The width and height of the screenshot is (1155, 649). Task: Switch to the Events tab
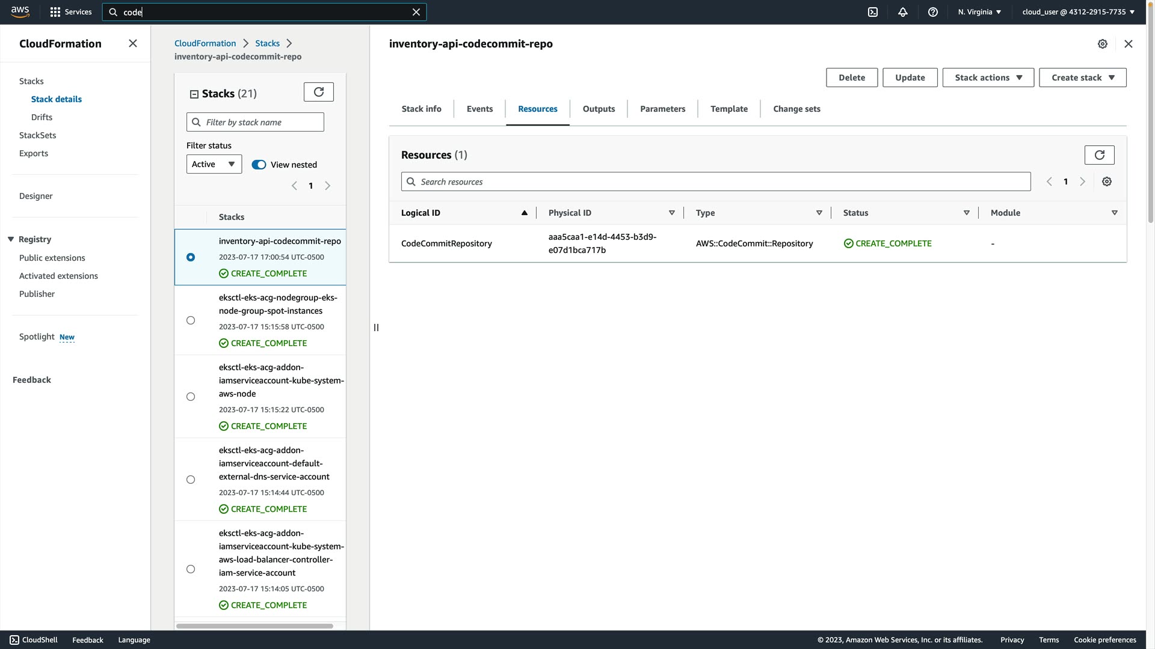coord(479,109)
